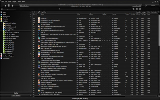Expand the Playing Now node arrow
The width and height of the screenshot is (160, 100).
point(30,17)
